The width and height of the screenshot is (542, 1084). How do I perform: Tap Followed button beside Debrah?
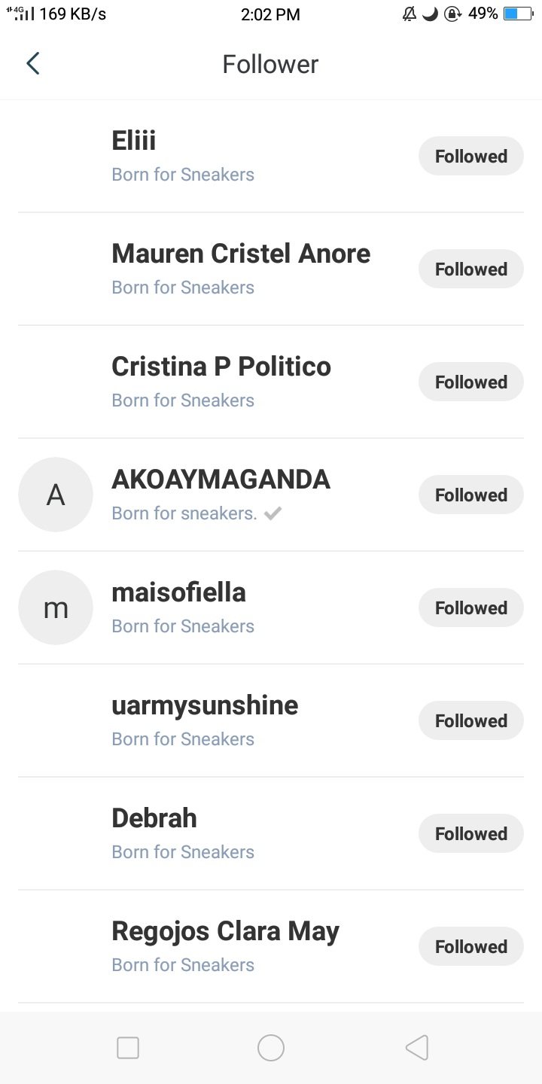click(x=470, y=833)
